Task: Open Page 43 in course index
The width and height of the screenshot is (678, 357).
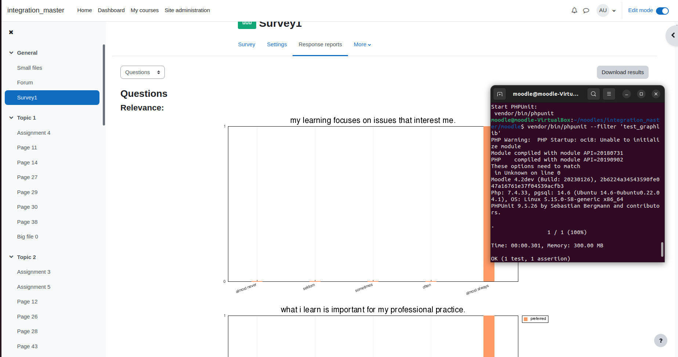Action: click(27, 346)
